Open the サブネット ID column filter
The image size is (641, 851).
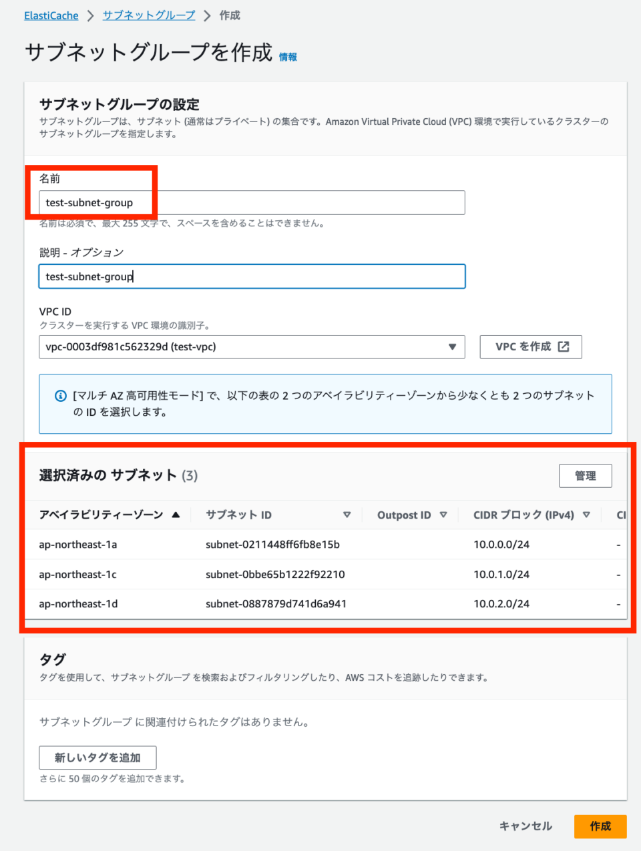348,515
